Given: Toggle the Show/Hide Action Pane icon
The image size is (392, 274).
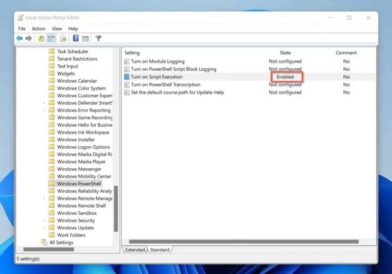Looking at the screenshot, I should [x=85, y=39].
